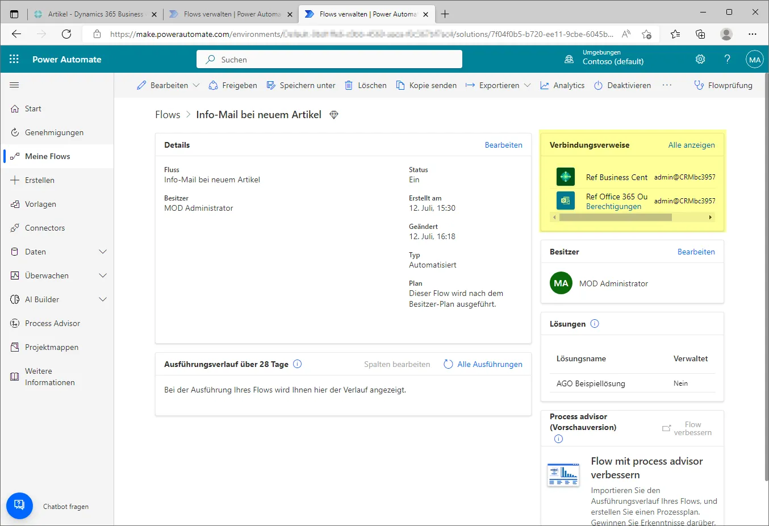The image size is (769, 526).
Task: Click the Suchen search box
Action: pyautogui.click(x=329, y=59)
